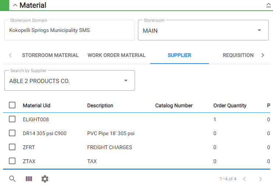Check the ELIGHT008 row checkbox
Screen dimensions: 273x191
point(12,119)
